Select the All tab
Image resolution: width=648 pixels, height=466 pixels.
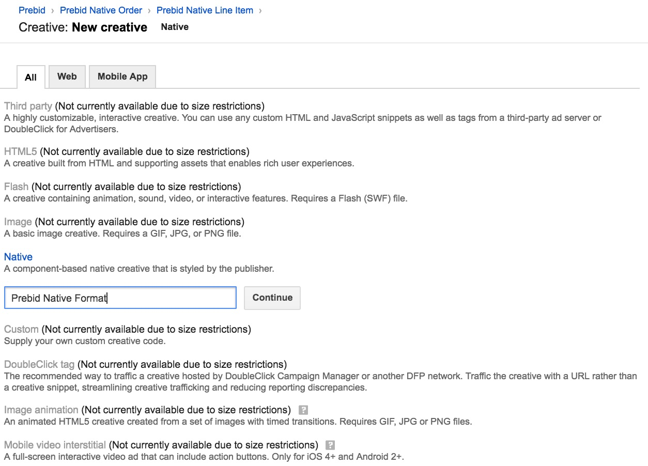(30, 77)
